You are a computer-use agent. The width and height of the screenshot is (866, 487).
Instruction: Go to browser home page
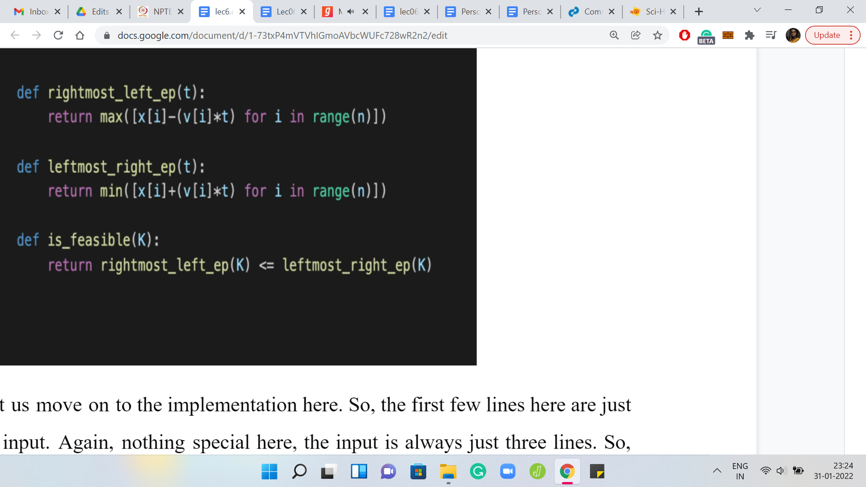click(x=80, y=35)
